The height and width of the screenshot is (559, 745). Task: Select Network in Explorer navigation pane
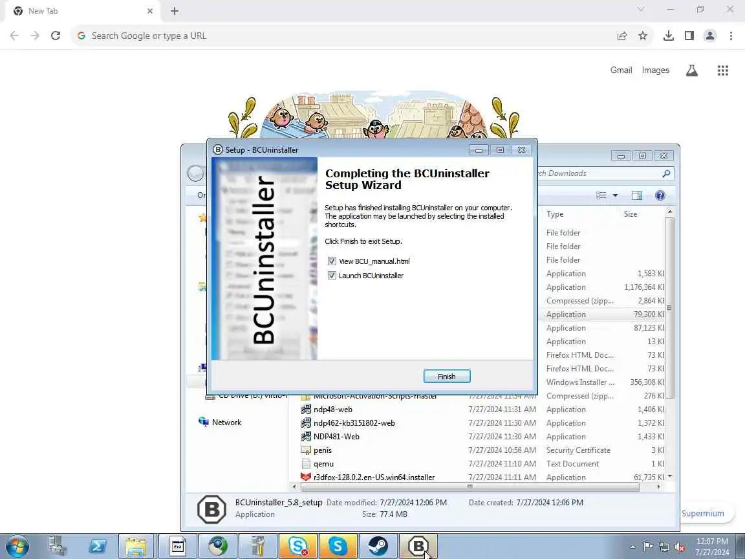pos(226,422)
